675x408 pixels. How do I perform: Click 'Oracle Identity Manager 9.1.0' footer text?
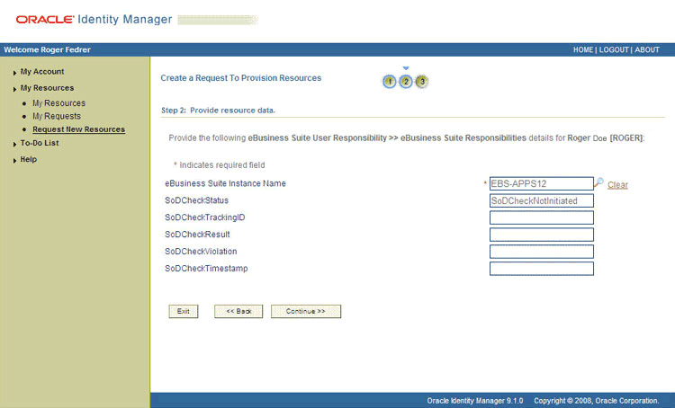[475, 401]
